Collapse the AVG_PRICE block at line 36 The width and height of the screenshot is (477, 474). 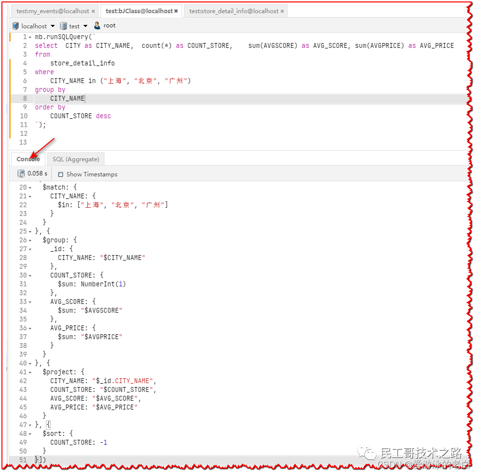click(x=30, y=329)
